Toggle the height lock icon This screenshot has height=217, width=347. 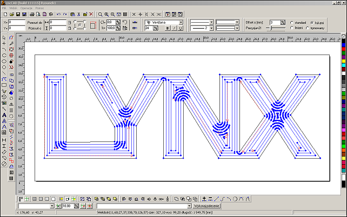coord(70,28)
